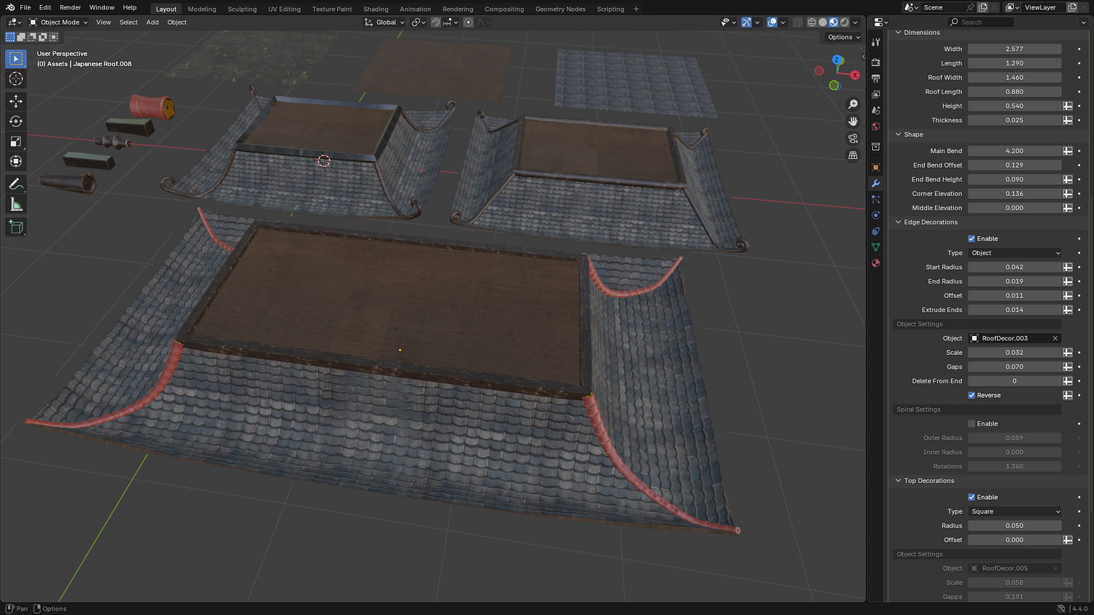
Task: Select the Add Cube tool
Action: coord(16,227)
